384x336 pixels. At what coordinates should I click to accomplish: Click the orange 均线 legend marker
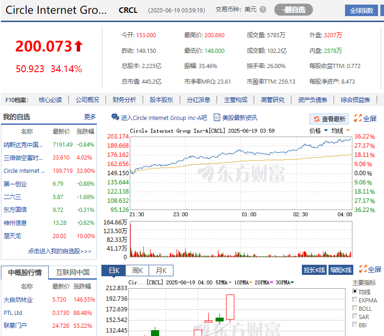coord(348,131)
